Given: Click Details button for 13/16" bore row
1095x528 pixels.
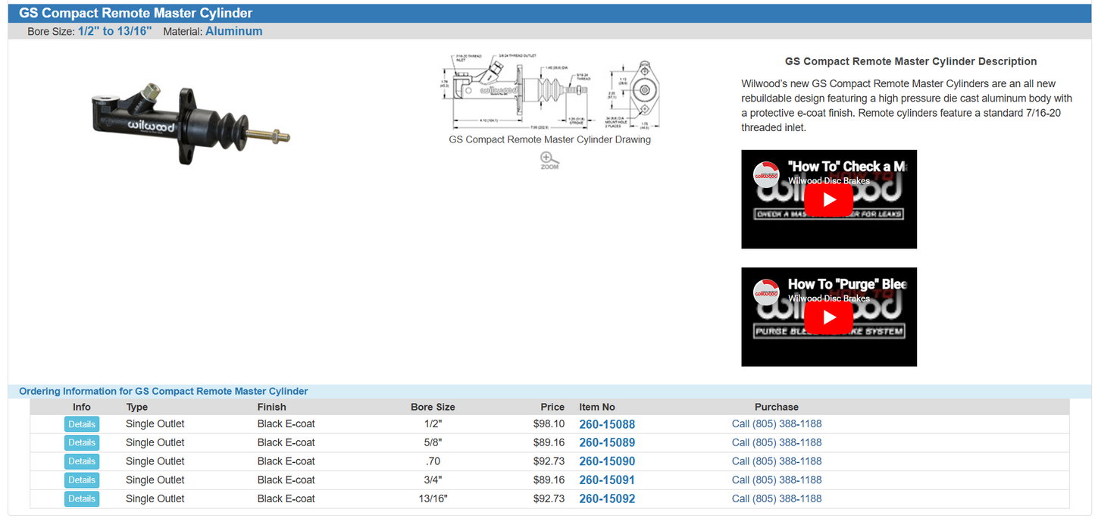Looking at the screenshot, I should 82,499.
